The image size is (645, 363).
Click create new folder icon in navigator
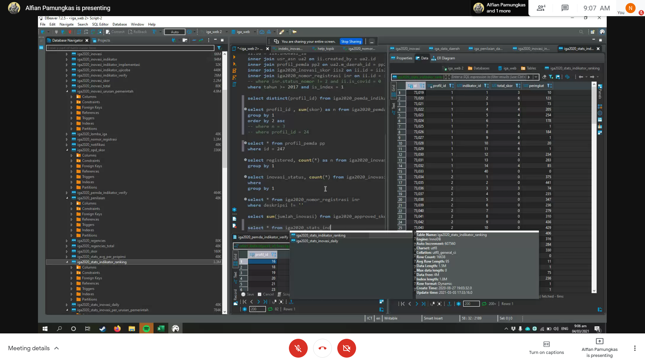click(184, 40)
